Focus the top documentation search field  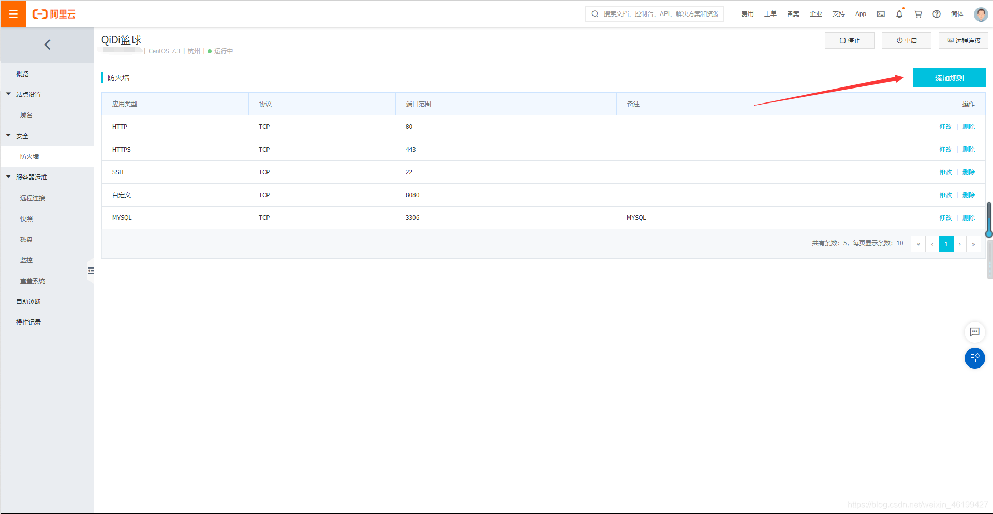[655, 14]
